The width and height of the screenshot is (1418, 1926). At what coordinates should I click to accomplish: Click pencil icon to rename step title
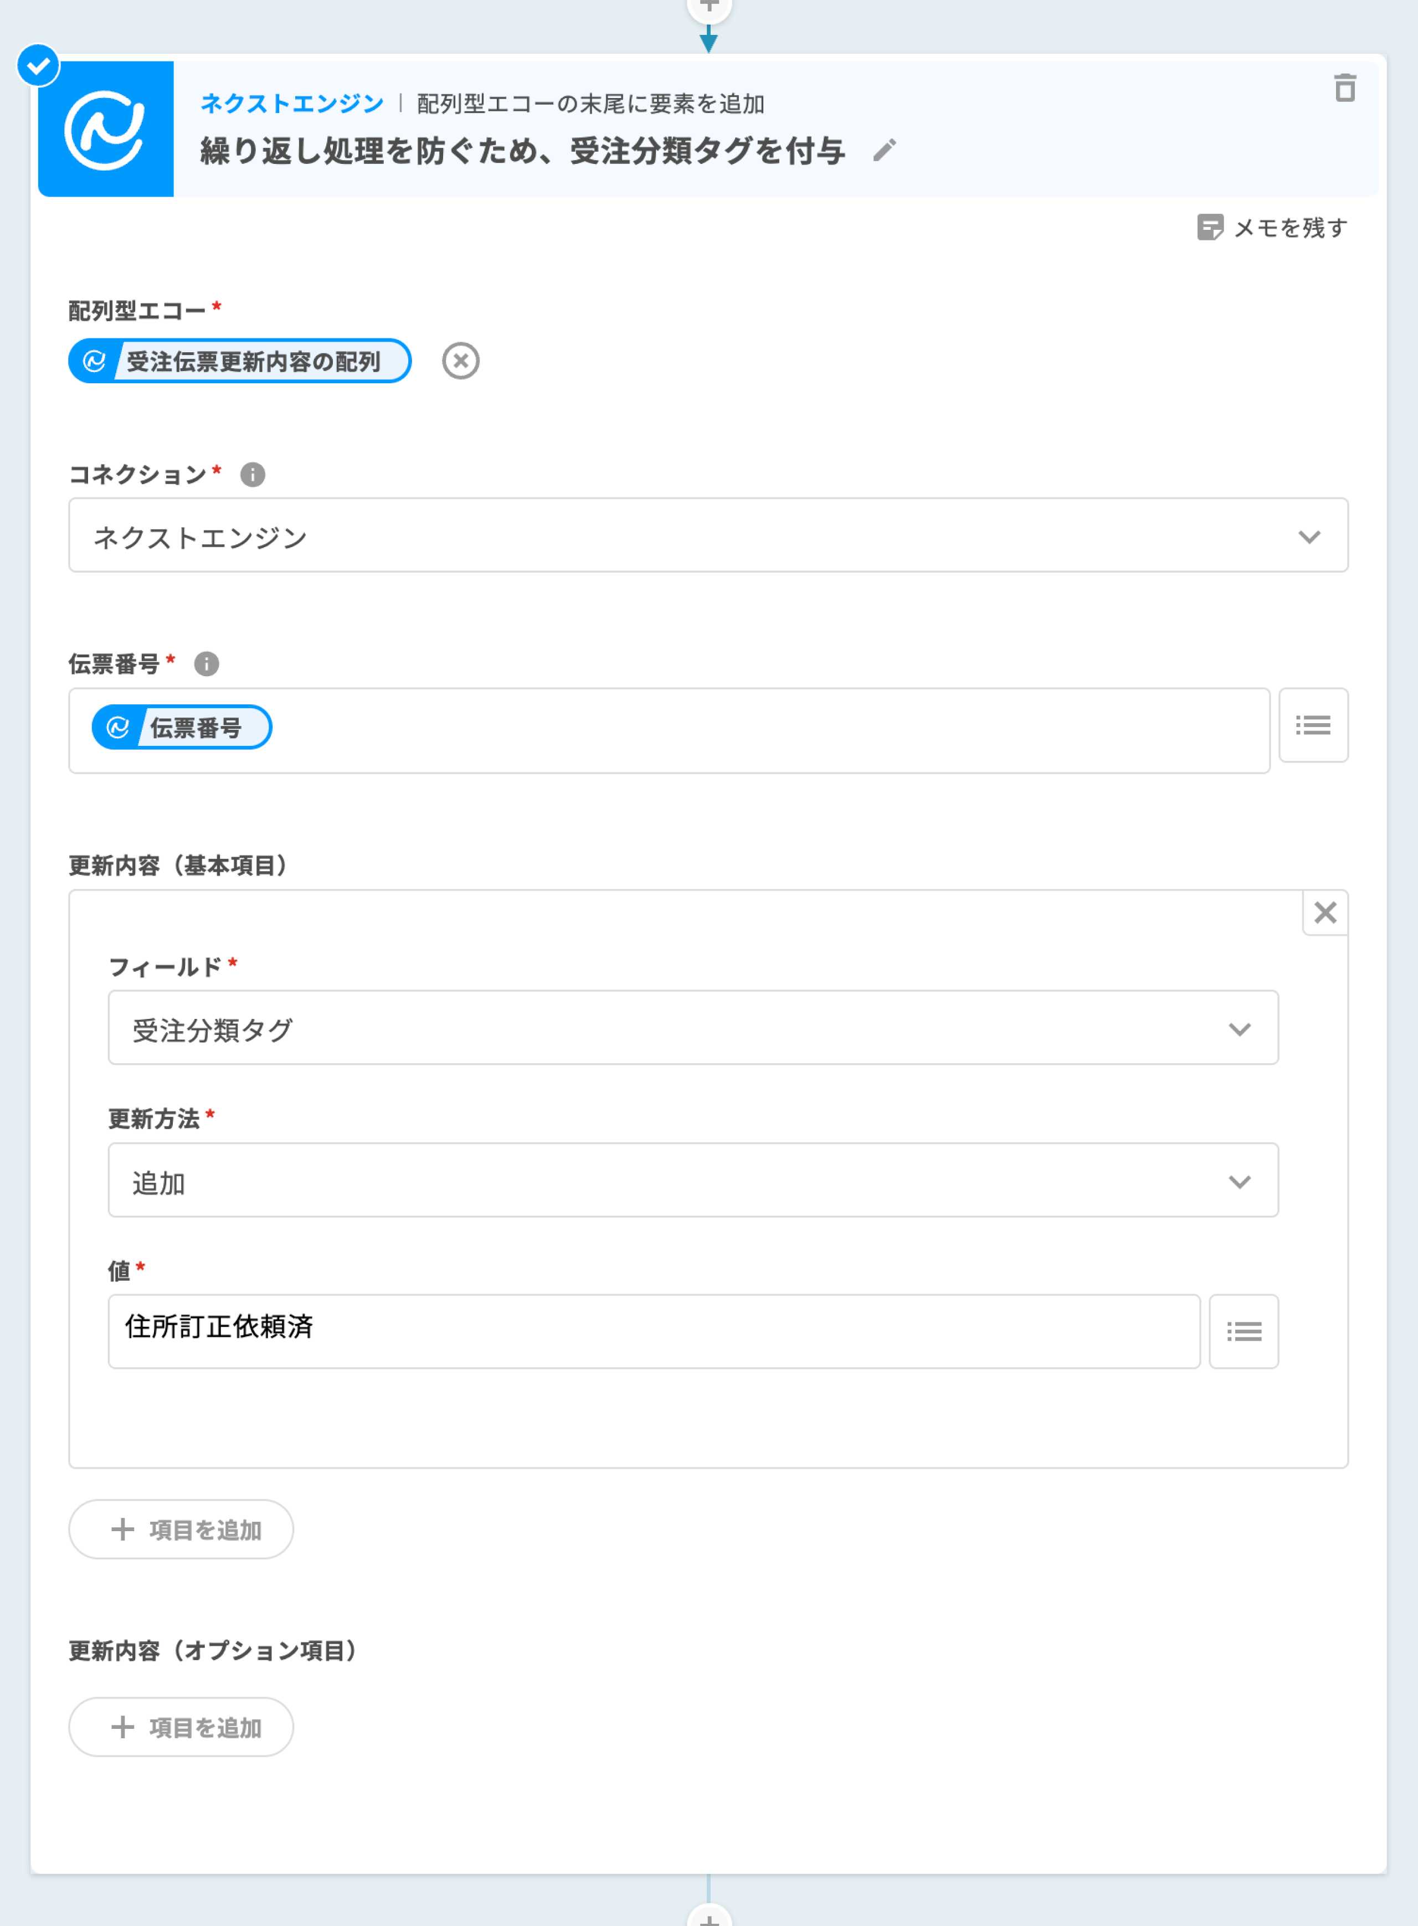click(884, 151)
